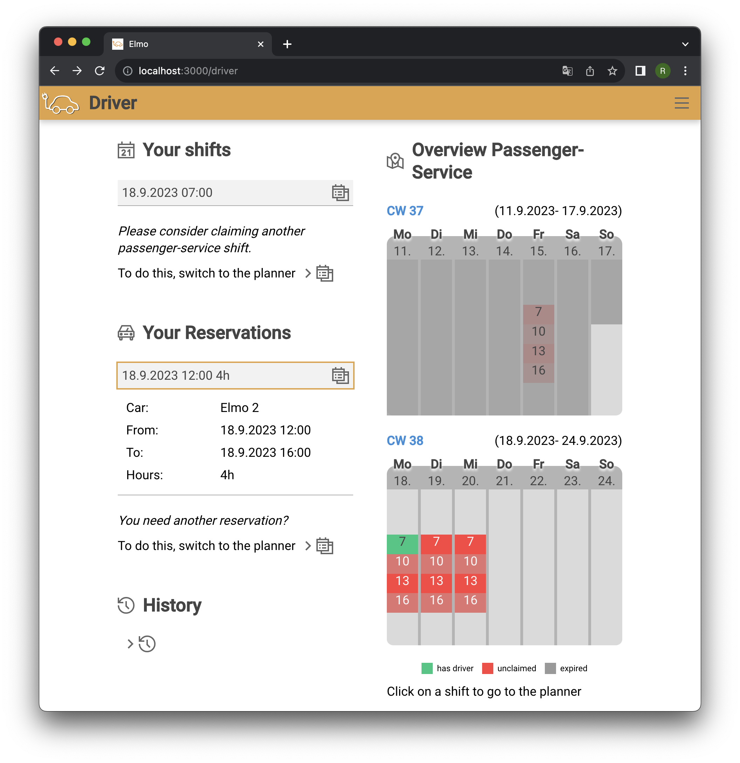Click the site info icon before localhost
This screenshot has height=763, width=740.
(128, 71)
